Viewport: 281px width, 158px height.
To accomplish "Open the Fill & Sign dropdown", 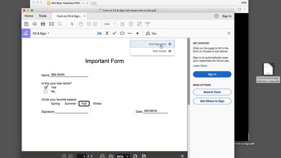I will (41, 33).
